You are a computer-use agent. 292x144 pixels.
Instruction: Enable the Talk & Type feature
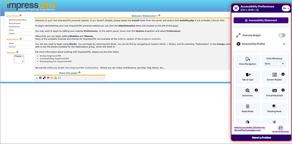[x=247, y=77]
